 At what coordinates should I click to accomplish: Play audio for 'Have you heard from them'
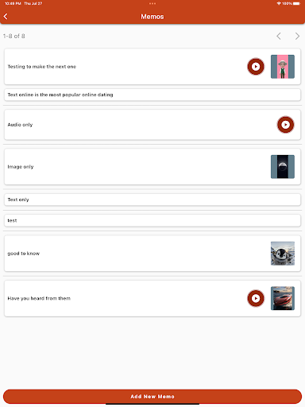click(256, 298)
